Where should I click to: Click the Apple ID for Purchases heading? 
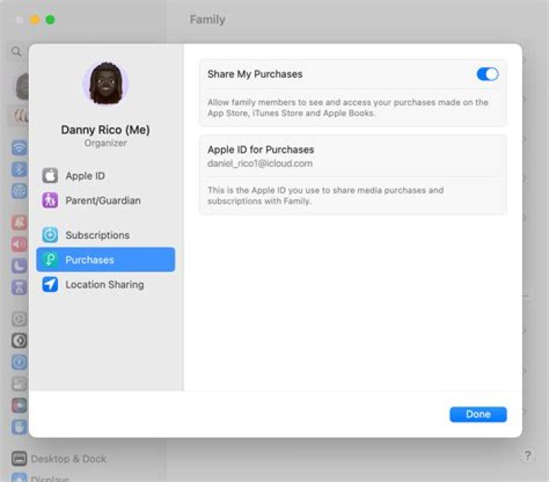pos(261,149)
